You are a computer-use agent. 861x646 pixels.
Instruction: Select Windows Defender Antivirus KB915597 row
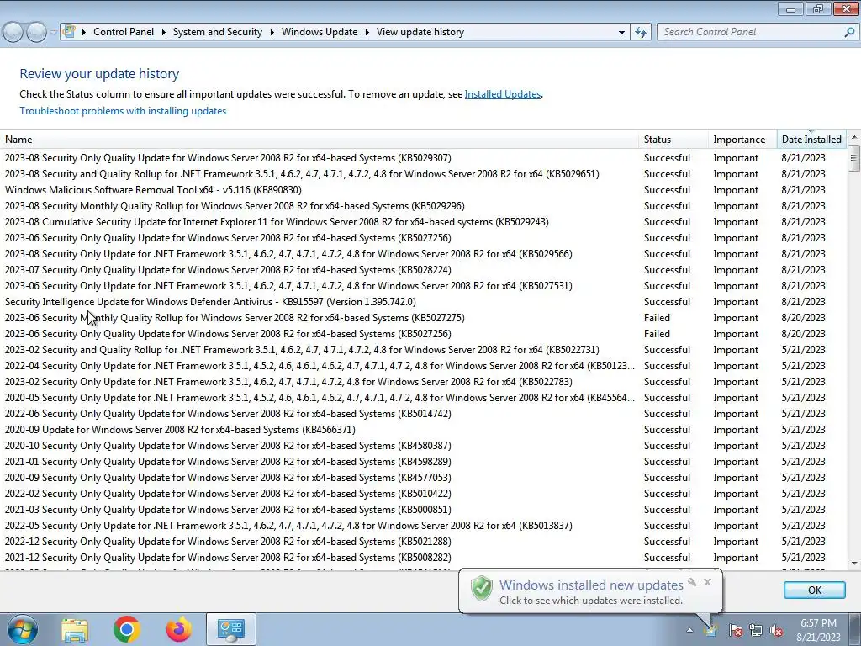coord(423,302)
